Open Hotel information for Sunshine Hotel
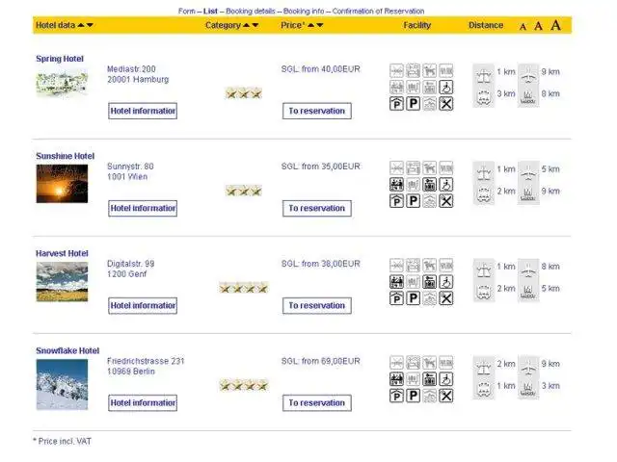This screenshot has height=462, width=617. pyautogui.click(x=143, y=208)
